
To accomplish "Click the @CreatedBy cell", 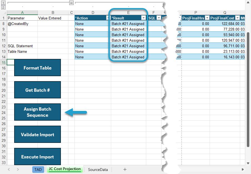I will click(23, 24).
